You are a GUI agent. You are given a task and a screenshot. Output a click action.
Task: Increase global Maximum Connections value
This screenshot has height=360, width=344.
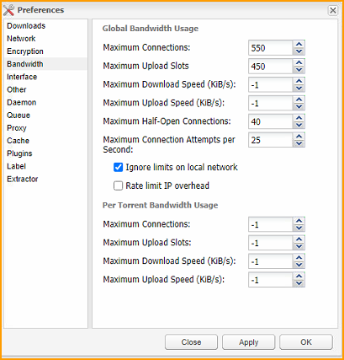pos(299,45)
